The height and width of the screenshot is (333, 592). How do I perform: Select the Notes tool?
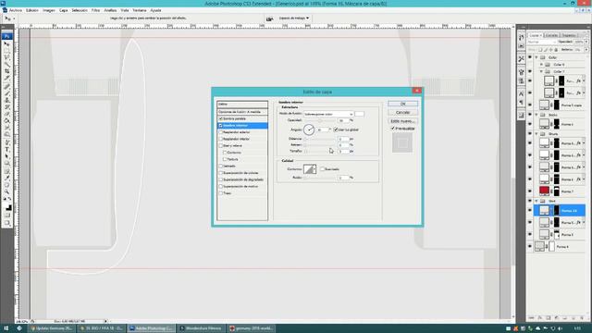coord(6,171)
